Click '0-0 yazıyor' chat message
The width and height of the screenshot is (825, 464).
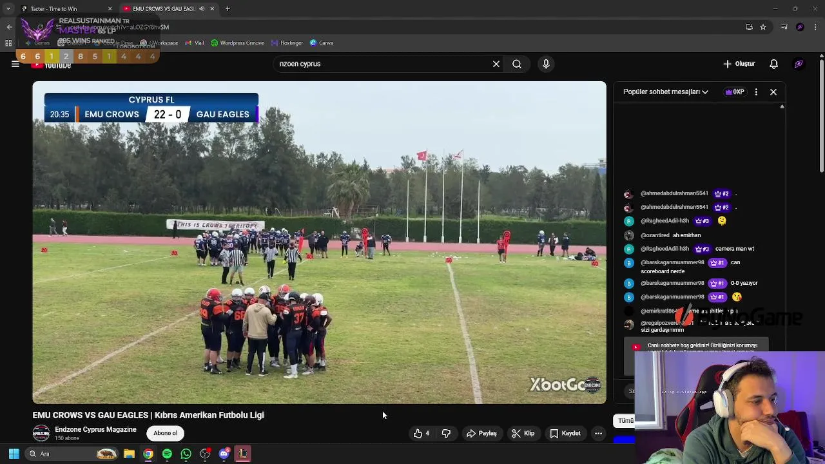point(699,283)
